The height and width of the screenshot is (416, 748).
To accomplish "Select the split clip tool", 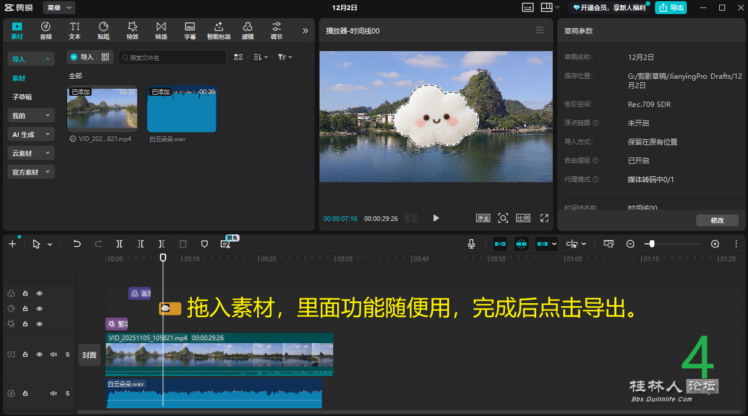I will coord(119,244).
